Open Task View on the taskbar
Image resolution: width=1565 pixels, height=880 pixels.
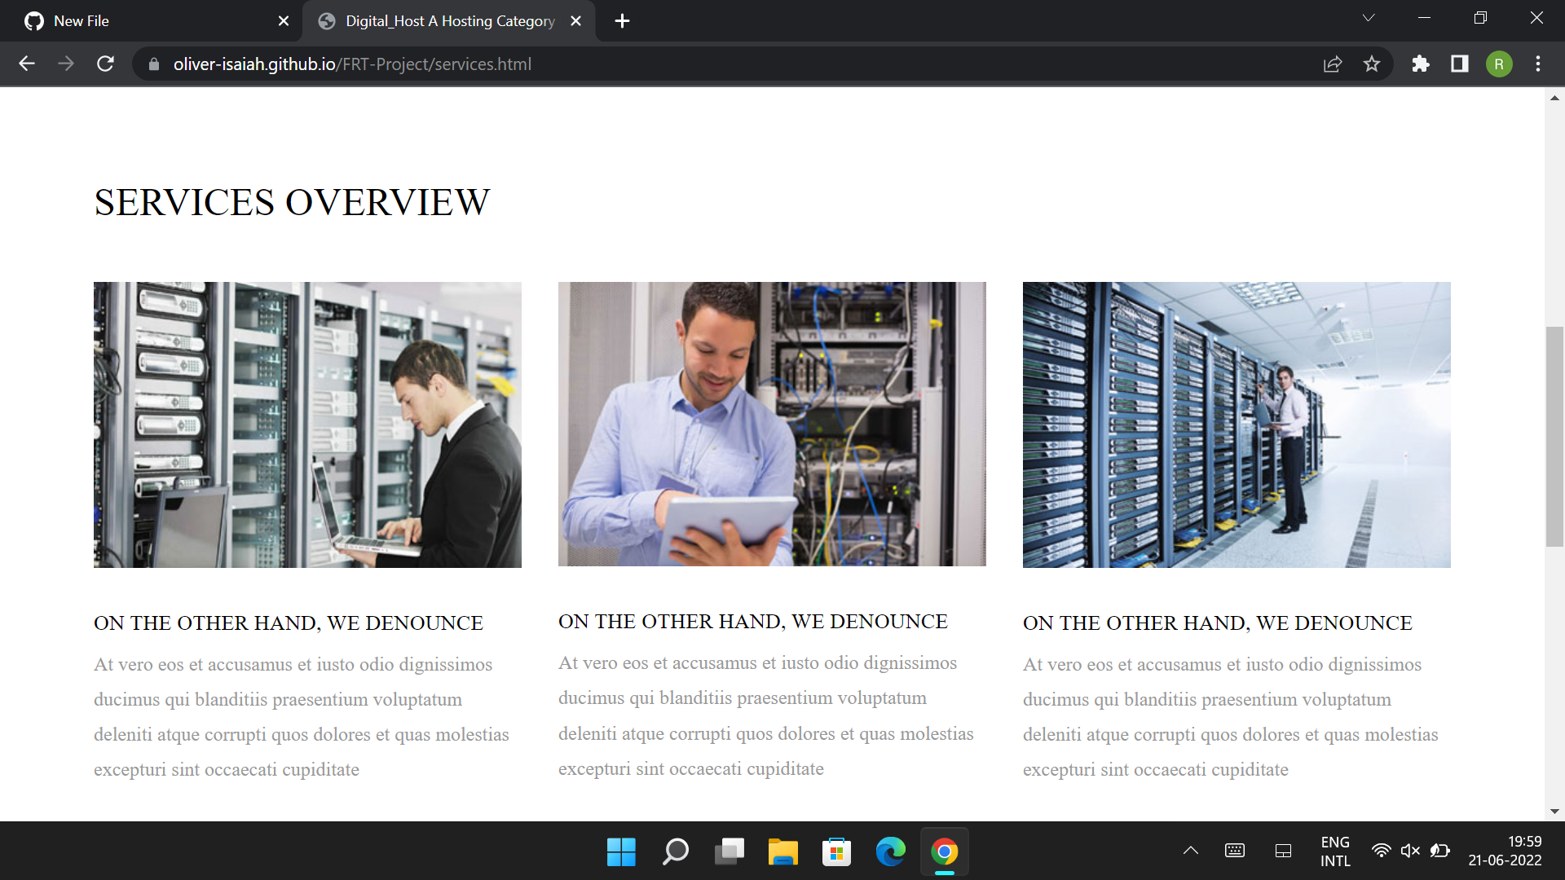coord(729,851)
